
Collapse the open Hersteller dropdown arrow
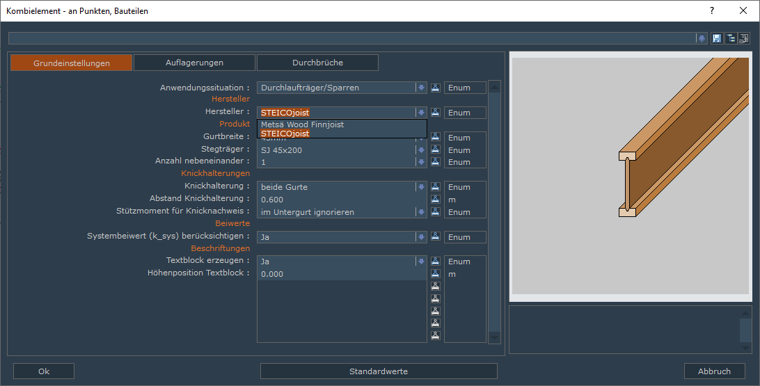tap(421, 113)
